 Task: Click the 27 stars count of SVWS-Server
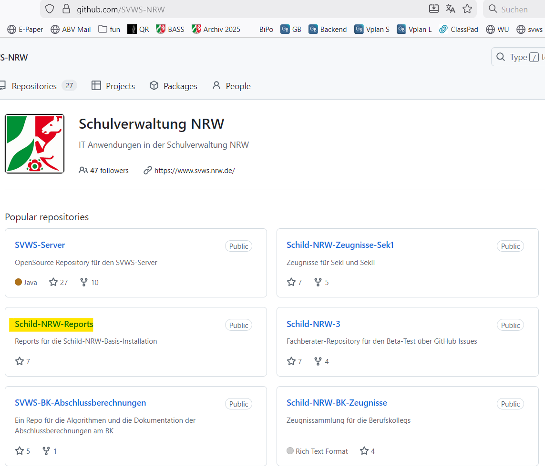[x=58, y=282]
